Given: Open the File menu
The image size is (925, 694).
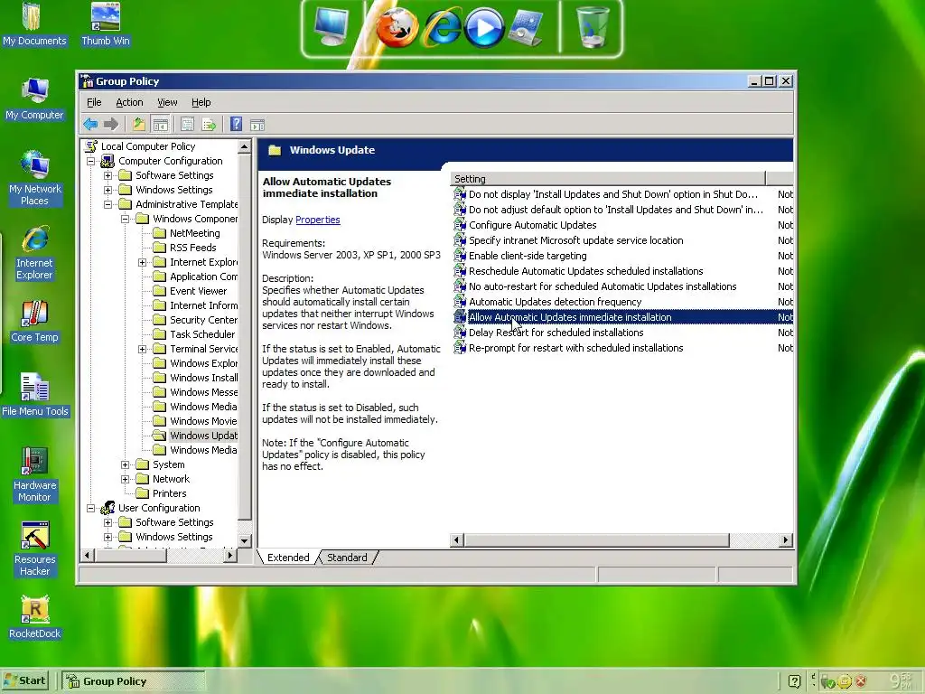Looking at the screenshot, I should (x=94, y=102).
